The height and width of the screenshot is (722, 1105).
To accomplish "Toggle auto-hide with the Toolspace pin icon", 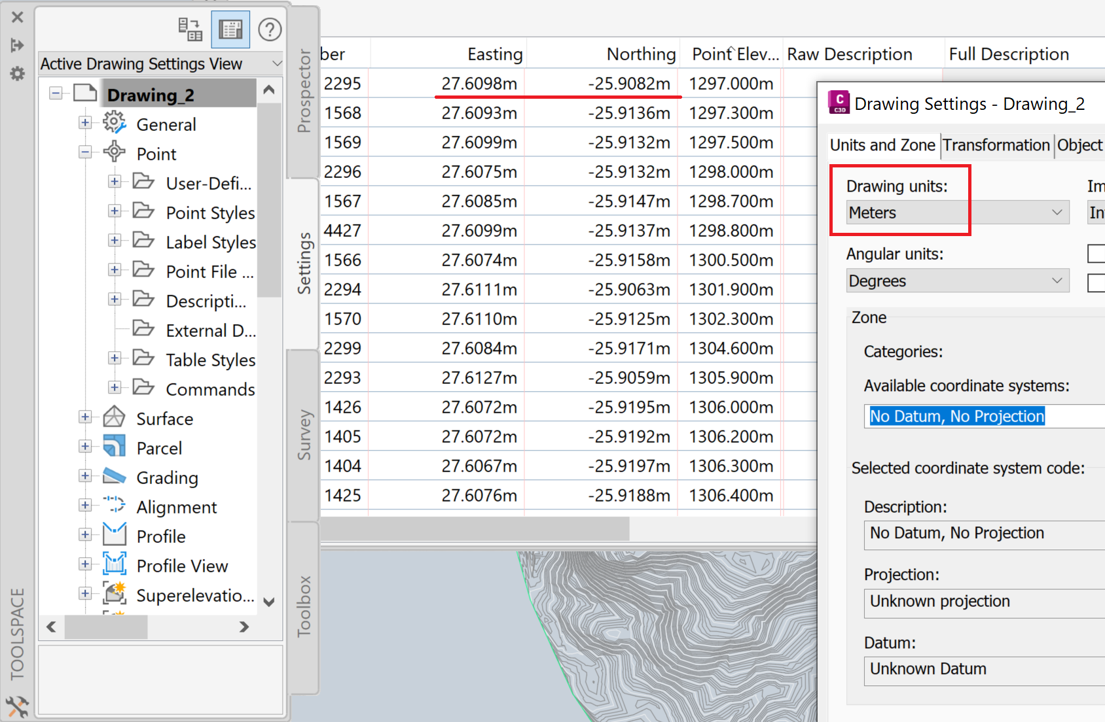I will tap(16, 44).
